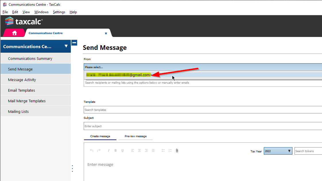This screenshot has height=181, width=322.
Task: Click the home tab icon
Action: tap(14, 33)
